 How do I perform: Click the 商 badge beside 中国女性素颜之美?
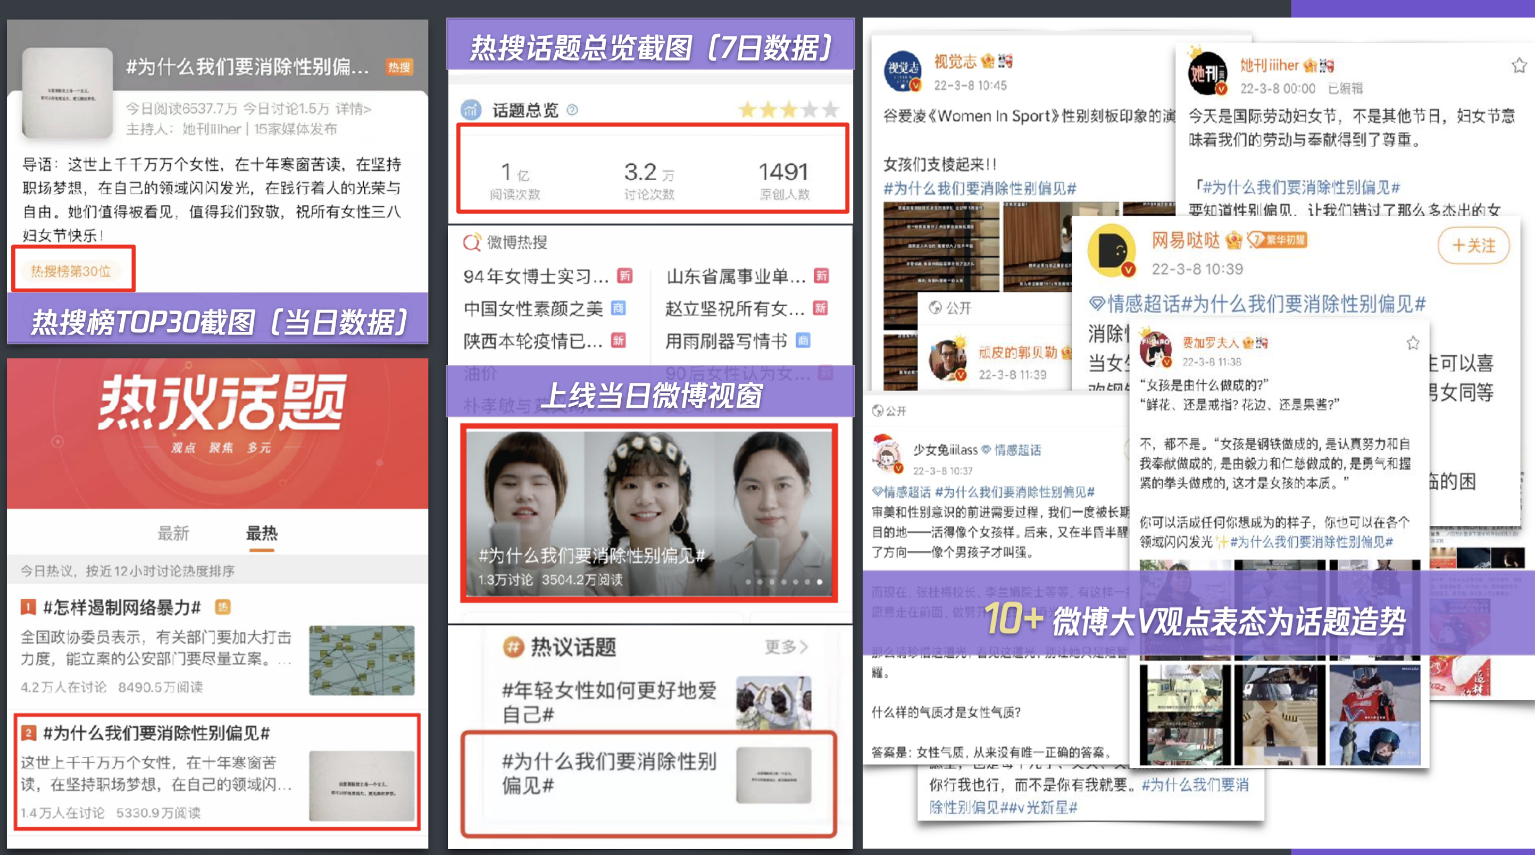pos(618,308)
